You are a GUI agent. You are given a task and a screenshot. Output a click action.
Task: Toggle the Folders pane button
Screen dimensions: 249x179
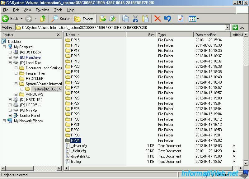coord(84,19)
